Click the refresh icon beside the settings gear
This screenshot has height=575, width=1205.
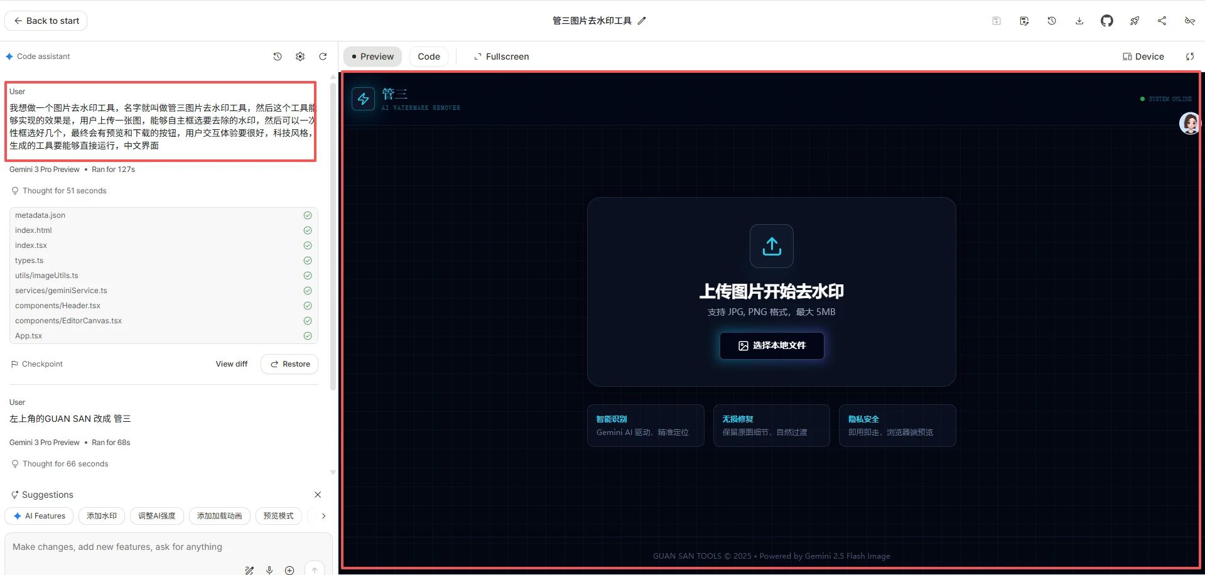coord(323,56)
